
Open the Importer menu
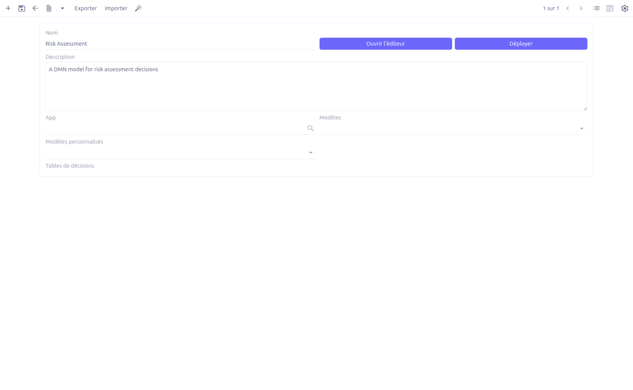tap(116, 8)
